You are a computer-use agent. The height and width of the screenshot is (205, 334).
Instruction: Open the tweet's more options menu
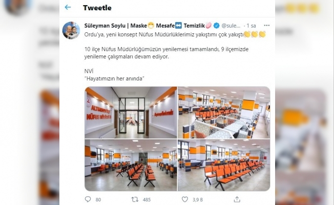click(x=267, y=25)
